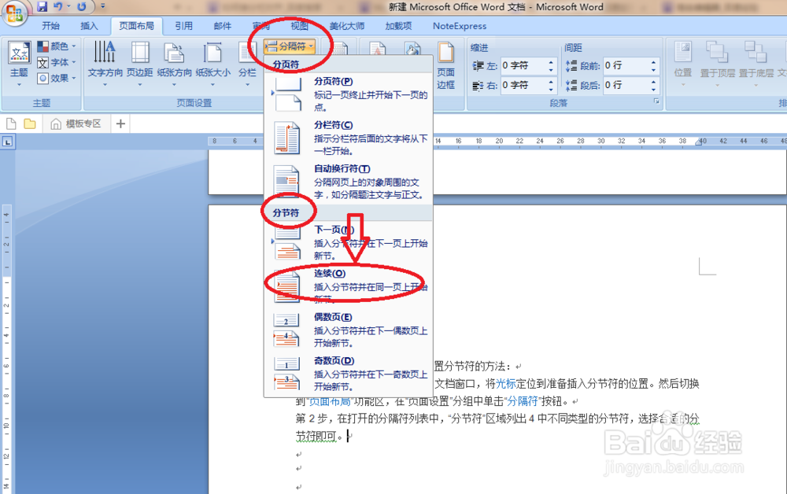787x494 pixels.
Task: Edit 段前 spacing before field
Action: click(626, 65)
